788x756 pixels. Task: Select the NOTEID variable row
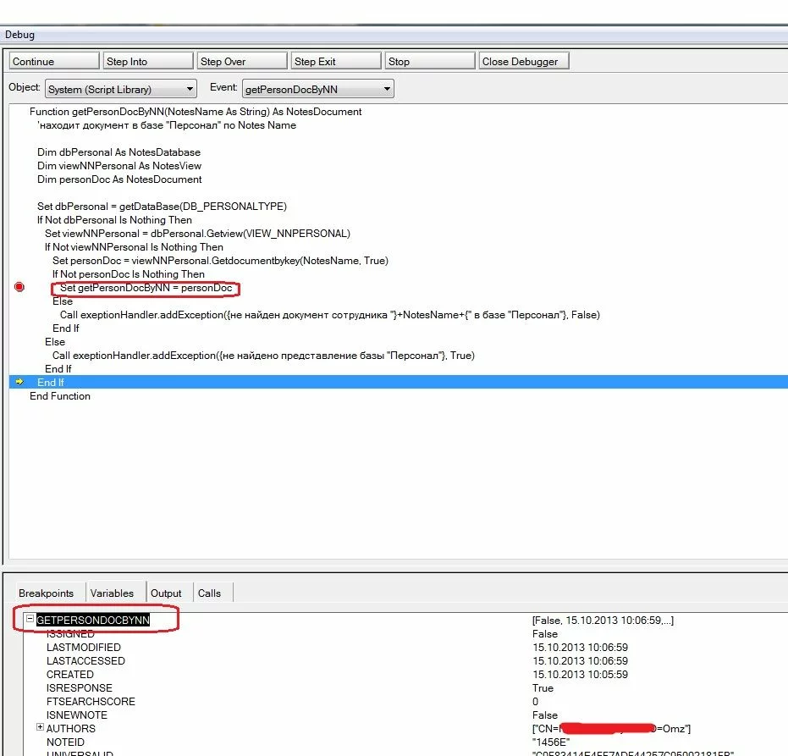(x=66, y=742)
